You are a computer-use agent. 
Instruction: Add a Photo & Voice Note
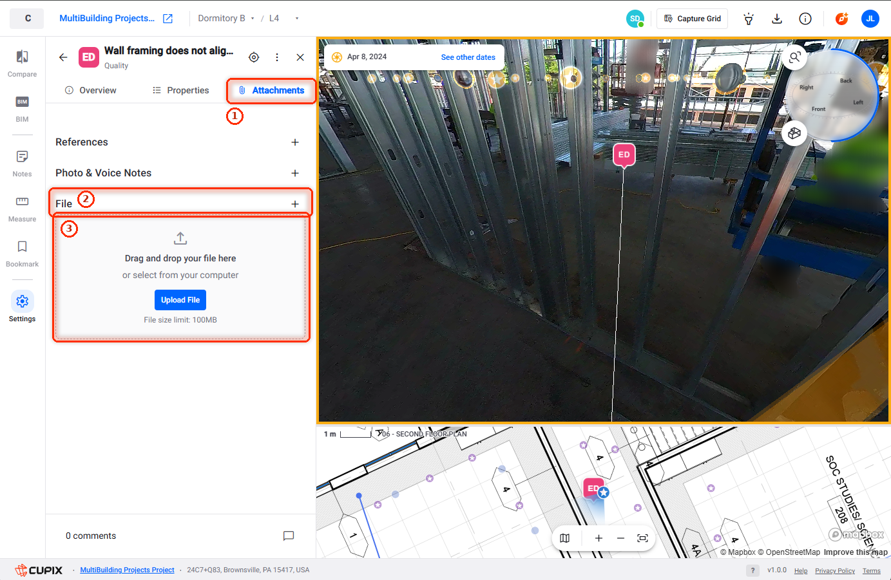pyautogui.click(x=295, y=173)
